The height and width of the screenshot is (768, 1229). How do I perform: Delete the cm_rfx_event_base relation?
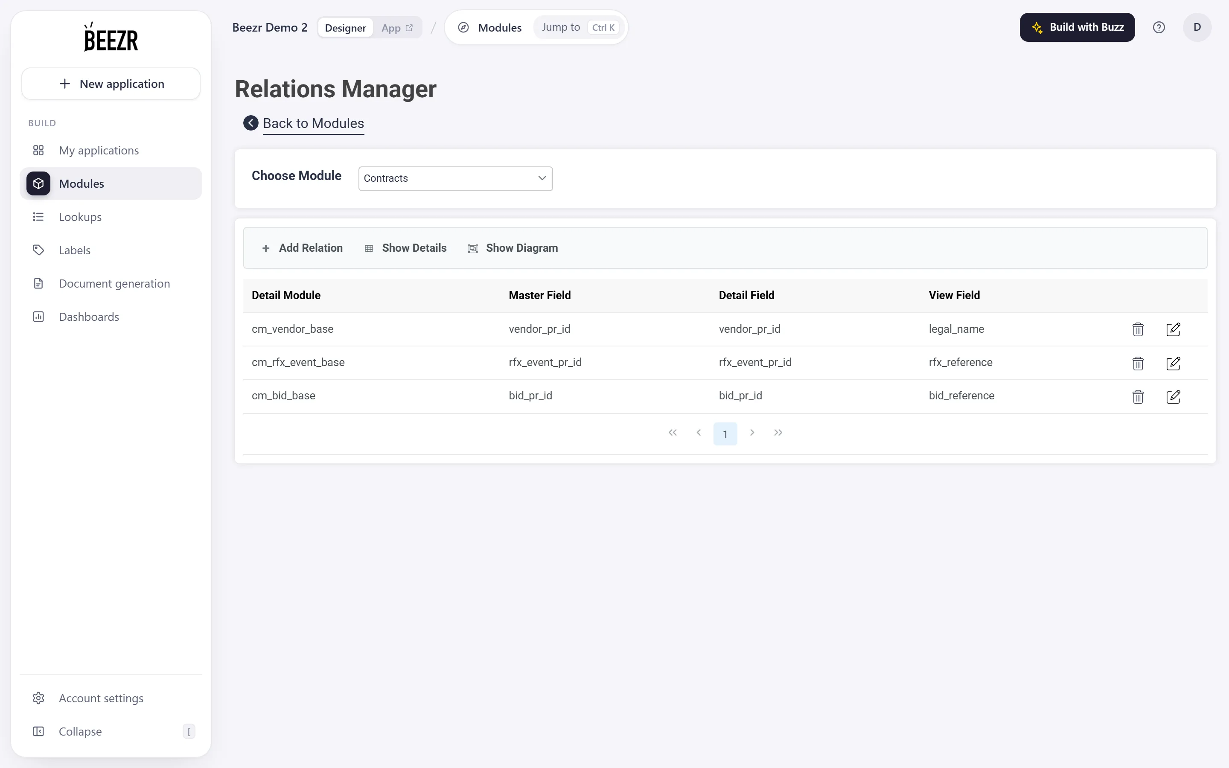tap(1138, 363)
